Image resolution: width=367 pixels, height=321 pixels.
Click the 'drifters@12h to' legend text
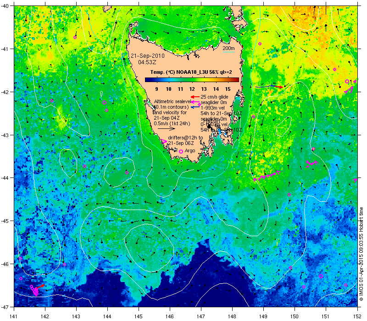(x=185, y=138)
